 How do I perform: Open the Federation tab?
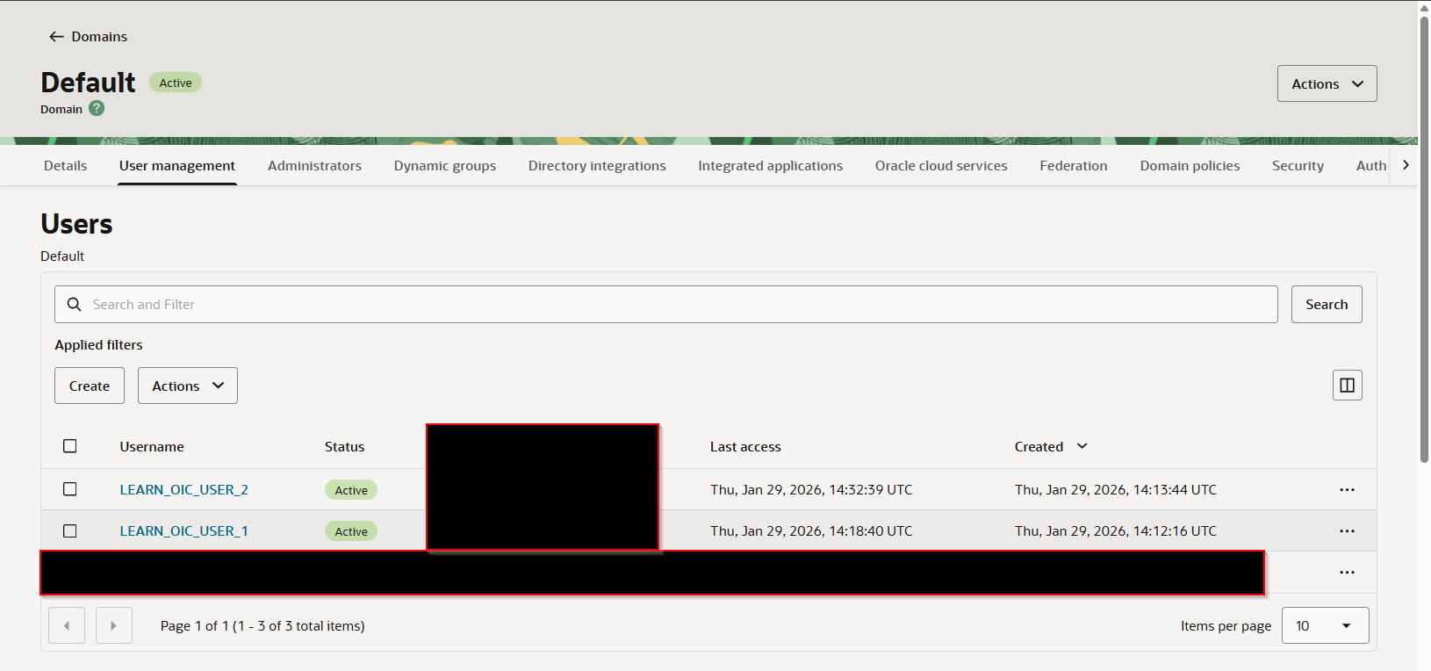(x=1073, y=166)
